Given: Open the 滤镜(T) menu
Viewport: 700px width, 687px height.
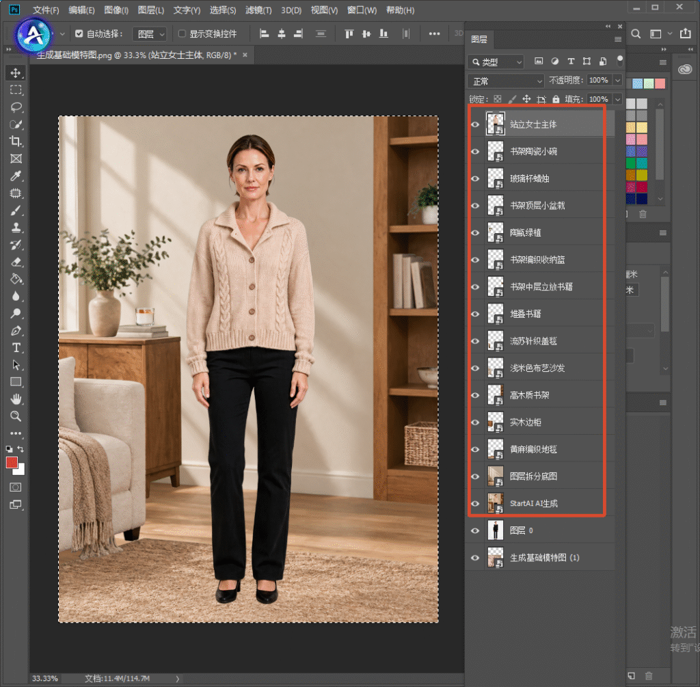Looking at the screenshot, I should (x=258, y=10).
